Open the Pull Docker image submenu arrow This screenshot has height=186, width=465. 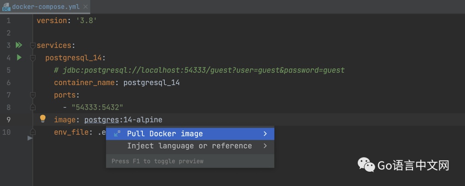[x=265, y=134]
